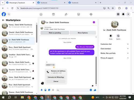Click the conversation list scrollbar
This screenshot has width=134, height=100.
[x=37, y=33]
